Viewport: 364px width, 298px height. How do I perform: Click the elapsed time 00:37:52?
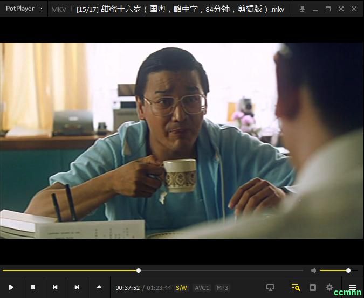[128, 288]
